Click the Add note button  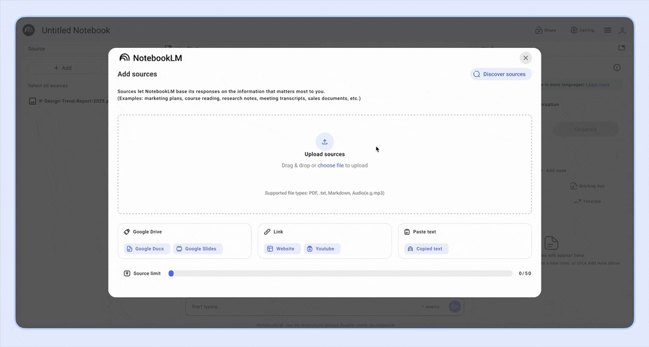[x=554, y=171]
